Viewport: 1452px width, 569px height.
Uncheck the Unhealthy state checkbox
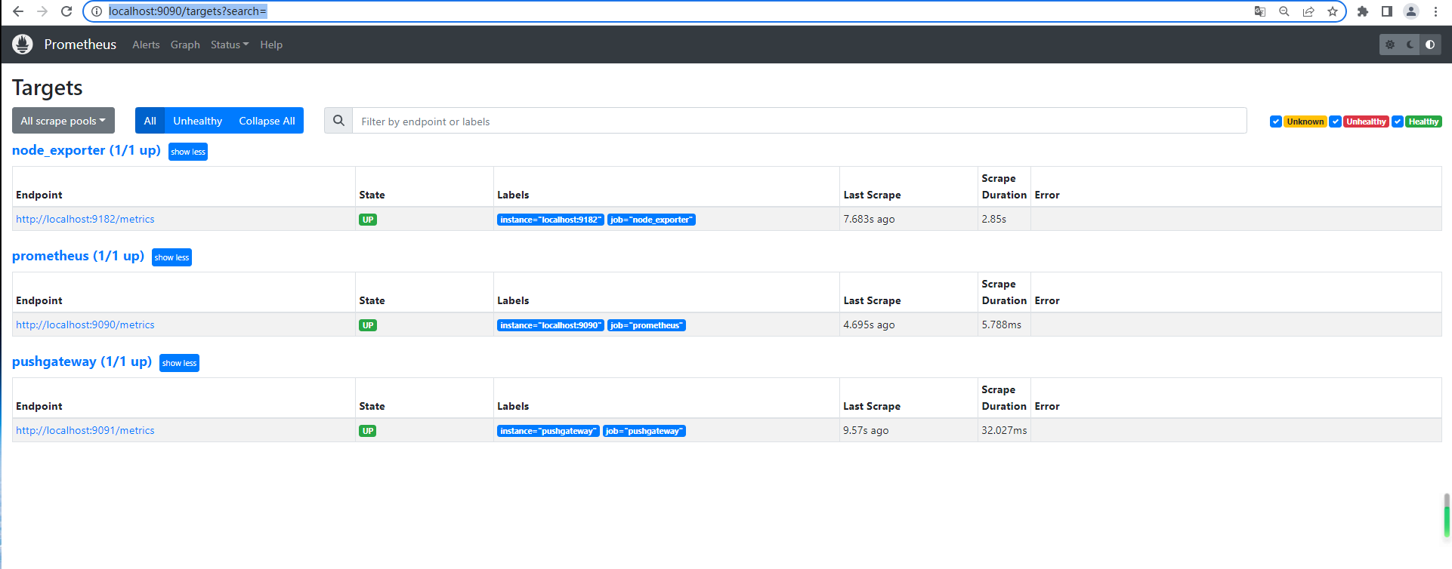click(x=1336, y=121)
